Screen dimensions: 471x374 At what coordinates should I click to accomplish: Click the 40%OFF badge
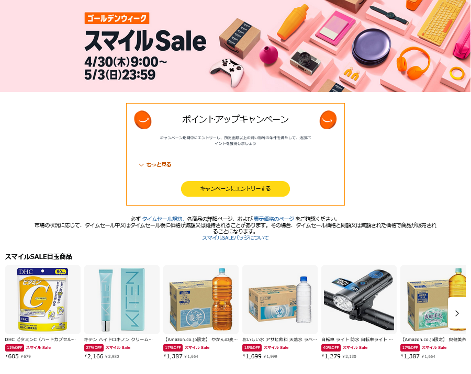click(x=331, y=348)
